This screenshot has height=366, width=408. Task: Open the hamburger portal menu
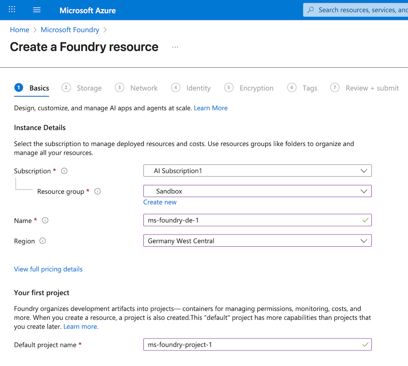point(37,10)
